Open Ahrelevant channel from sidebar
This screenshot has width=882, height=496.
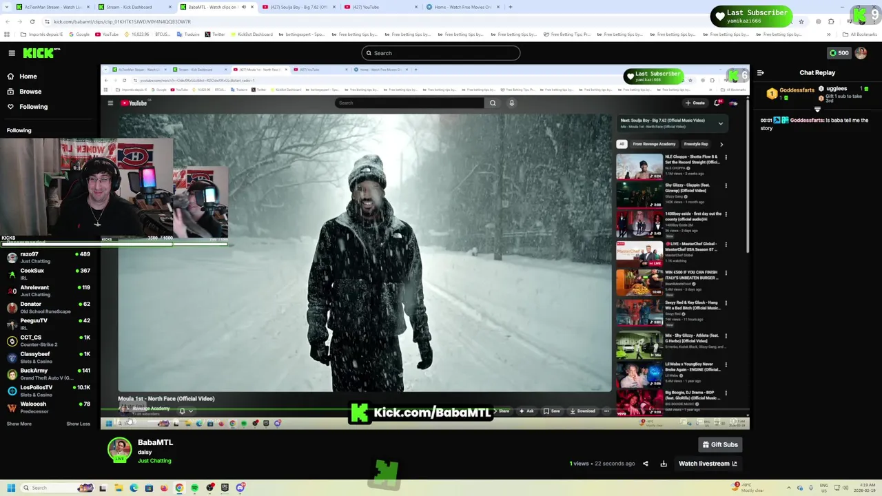(x=48, y=291)
